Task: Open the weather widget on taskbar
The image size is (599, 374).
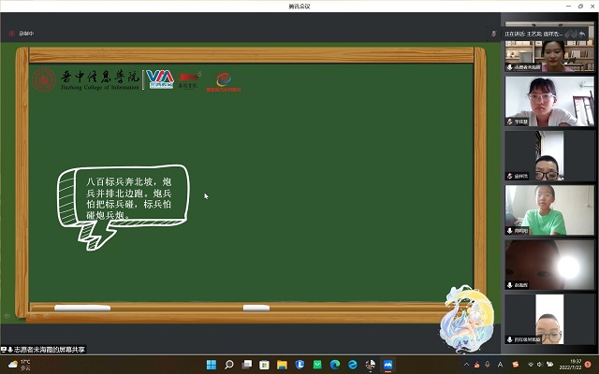Action: click(x=19, y=365)
